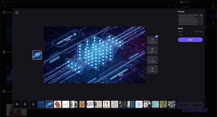
Task: Click the add coins plus icon
Action: pyautogui.click(x=188, y=2)
